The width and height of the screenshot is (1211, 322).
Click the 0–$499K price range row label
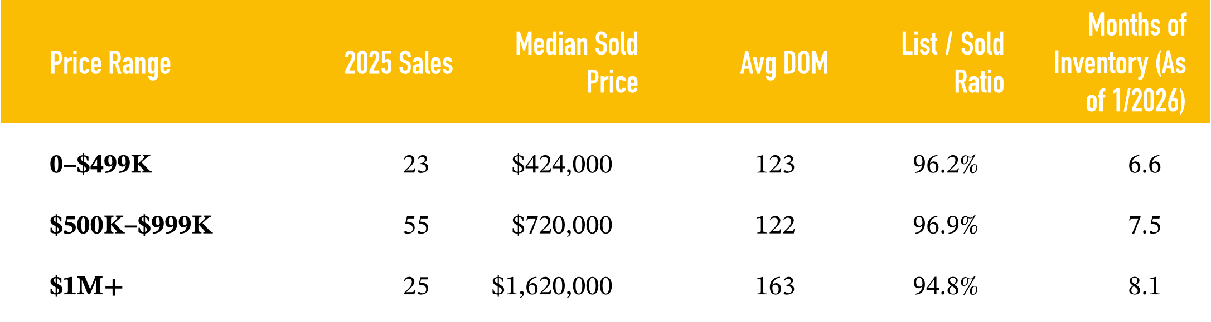(x=100, y=165)
